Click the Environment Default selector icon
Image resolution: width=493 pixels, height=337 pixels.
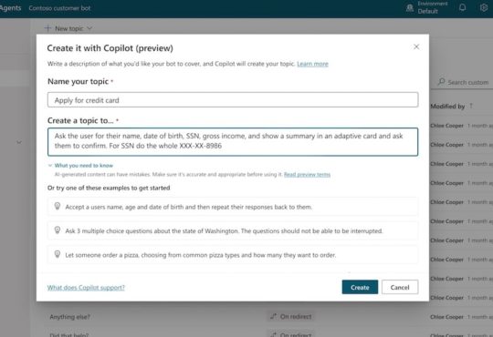pyautogui.click(x=410, y=8)
